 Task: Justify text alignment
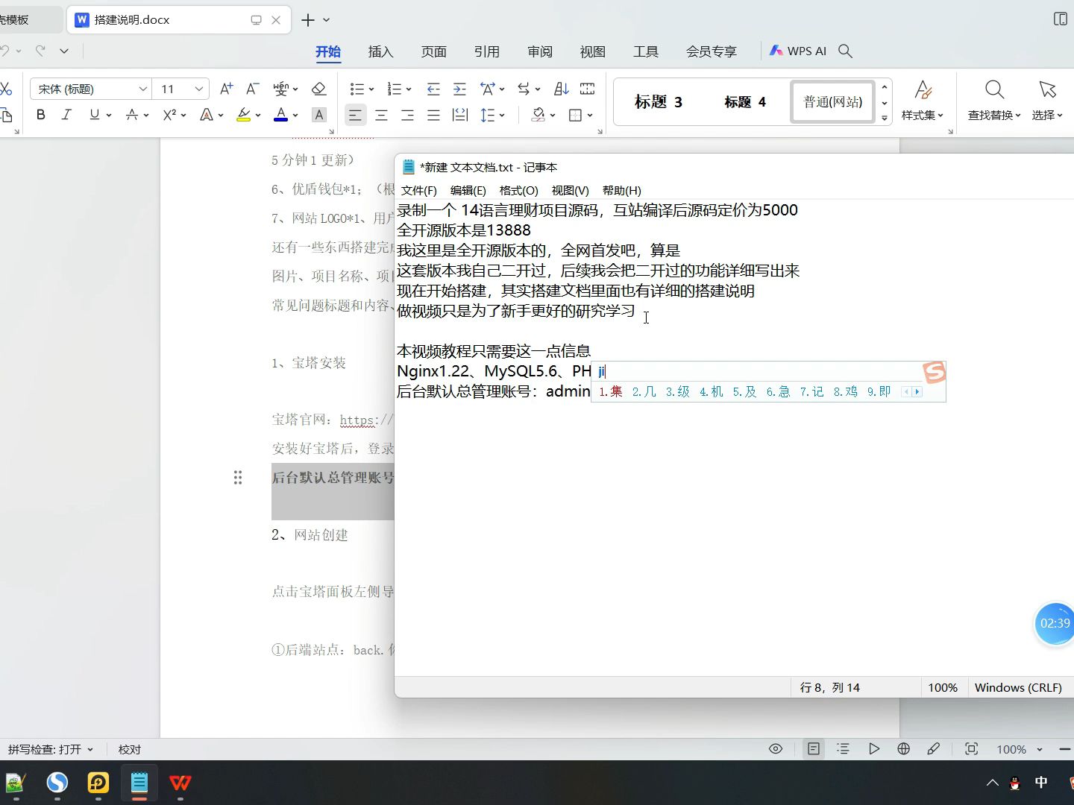(x=433, y=115)
